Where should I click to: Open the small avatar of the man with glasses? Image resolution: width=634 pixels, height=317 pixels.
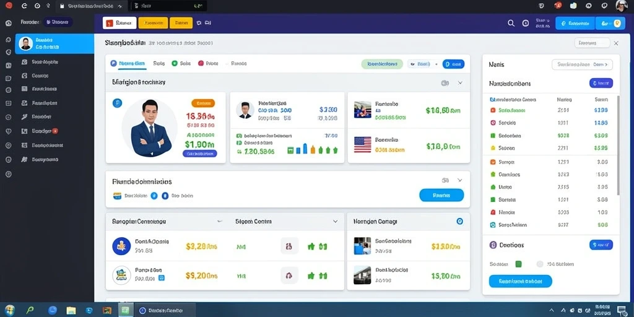pyautogui.click(x=245, y=110)
